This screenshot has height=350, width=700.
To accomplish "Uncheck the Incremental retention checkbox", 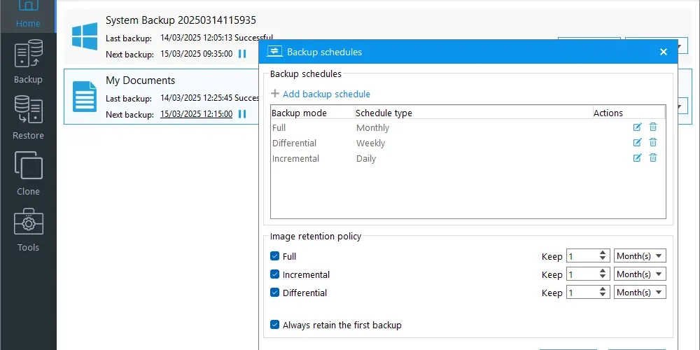I will pyautogui.click(x=274, y=274).
